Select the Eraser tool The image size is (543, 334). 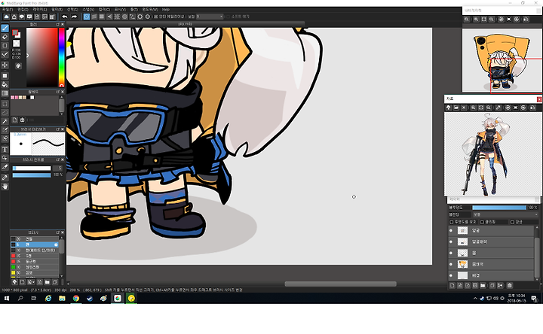(5, 37)
